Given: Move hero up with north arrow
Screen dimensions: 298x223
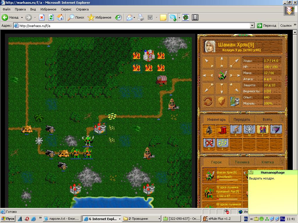Looking at the screenshot, I should click(221, 63).
